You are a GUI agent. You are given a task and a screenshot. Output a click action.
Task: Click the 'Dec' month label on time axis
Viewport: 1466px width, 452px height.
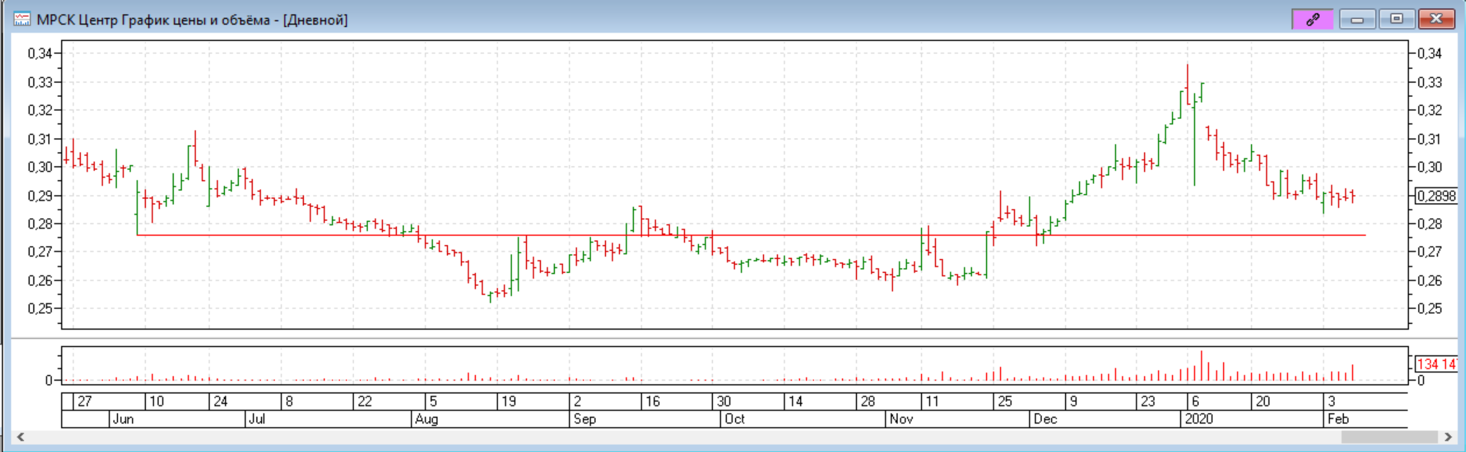point(1046,419)
